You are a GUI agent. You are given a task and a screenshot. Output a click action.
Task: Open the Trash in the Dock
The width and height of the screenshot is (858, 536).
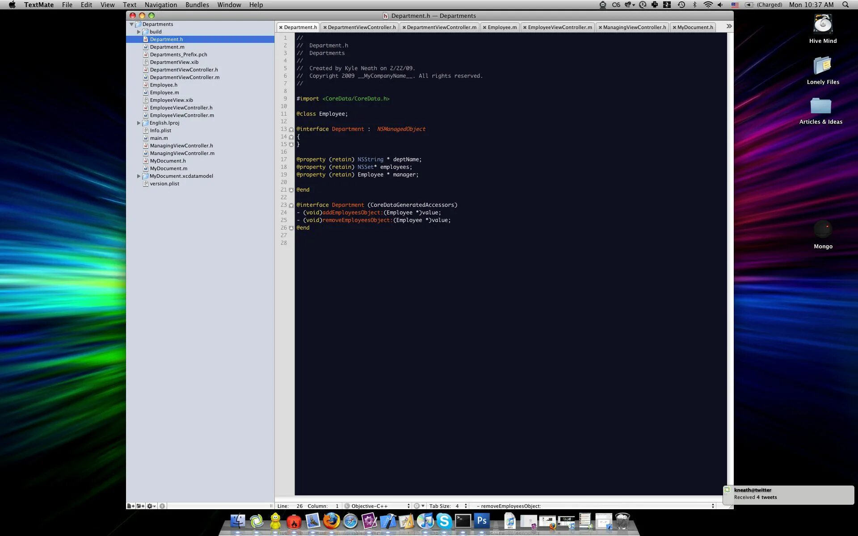click(622, 521)
